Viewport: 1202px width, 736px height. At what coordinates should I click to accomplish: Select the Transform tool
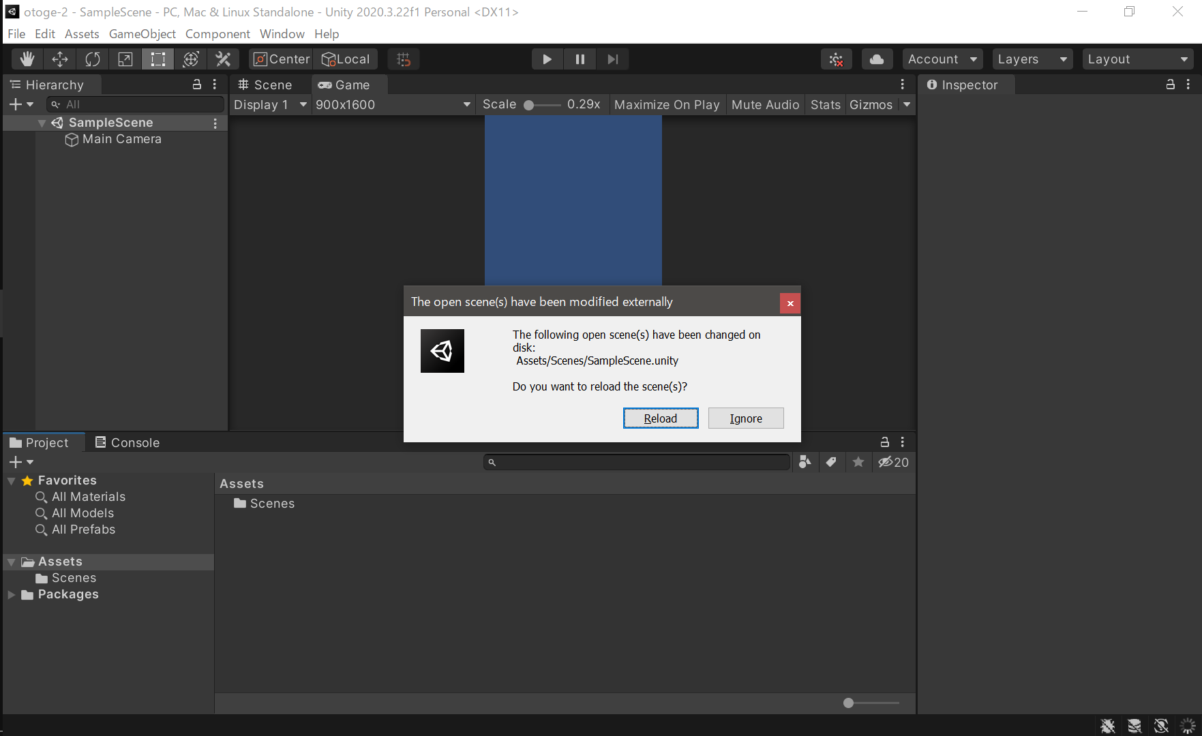tap(191, 59)
